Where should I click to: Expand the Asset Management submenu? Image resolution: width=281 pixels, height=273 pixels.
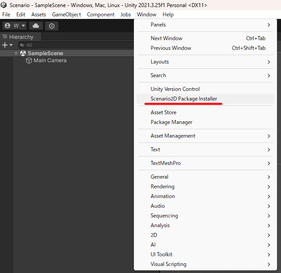(205, 136)
